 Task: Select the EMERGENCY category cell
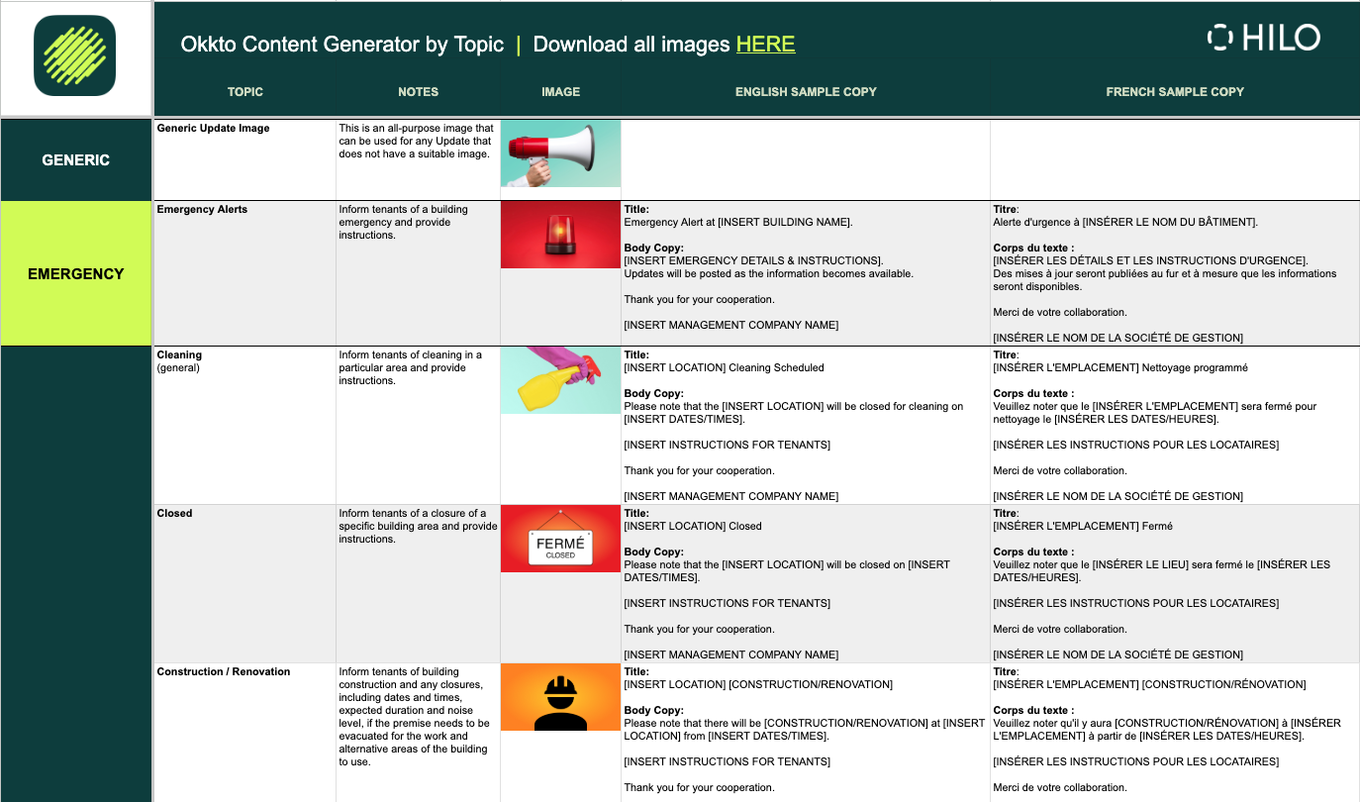(76, 273)
